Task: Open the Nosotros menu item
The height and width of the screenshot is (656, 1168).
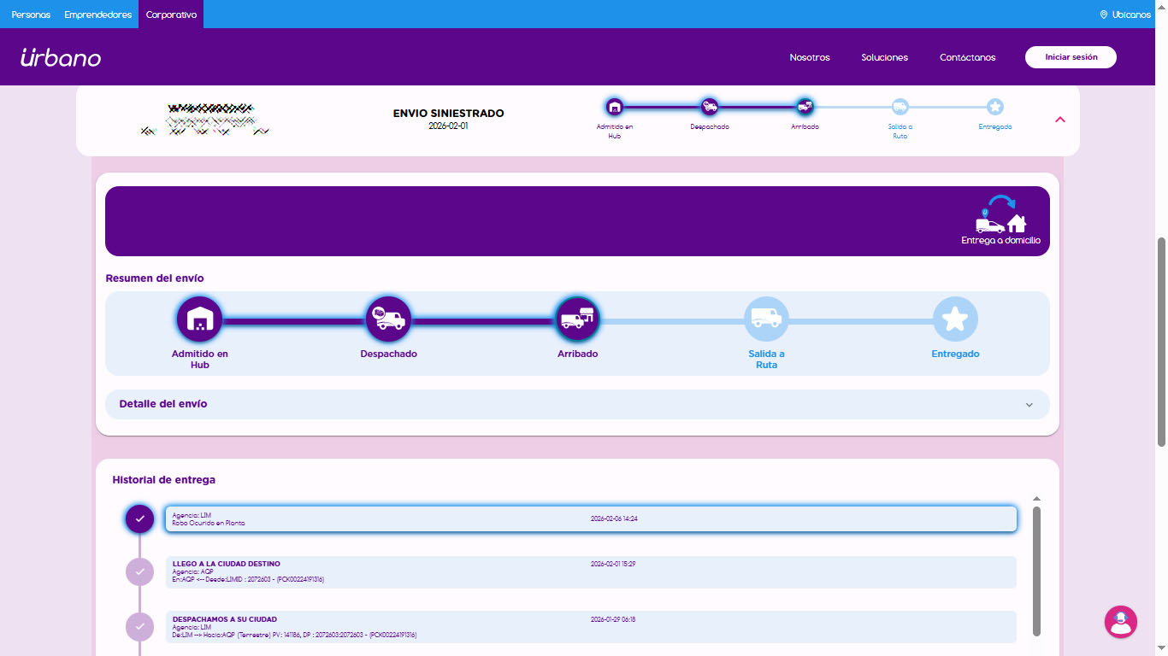Action: point(810,57)
